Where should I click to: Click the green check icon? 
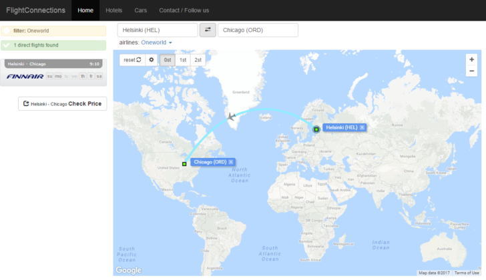(7, 45)
